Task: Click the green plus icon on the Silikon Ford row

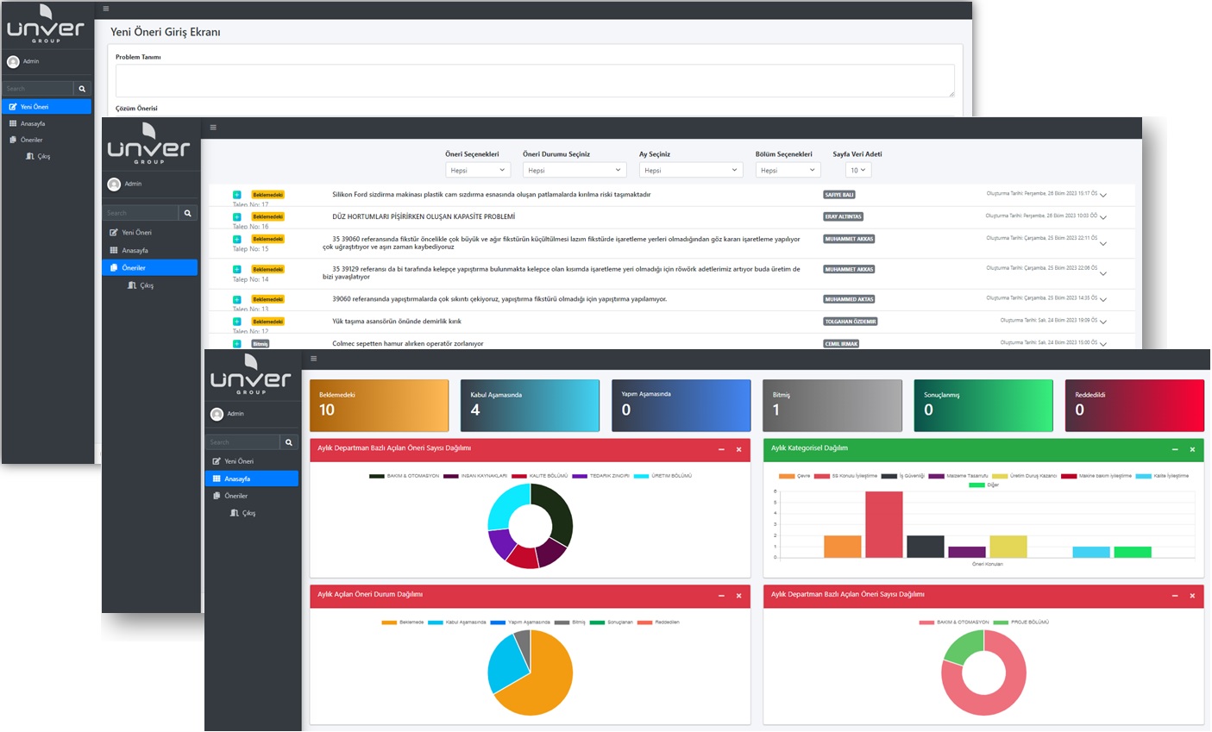Action: pyautogui.click(x=237, y=195)
